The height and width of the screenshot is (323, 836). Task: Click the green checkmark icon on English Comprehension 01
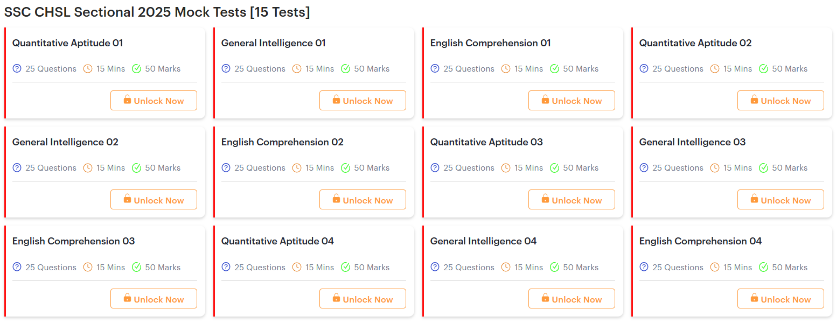[x=554, y=68]
